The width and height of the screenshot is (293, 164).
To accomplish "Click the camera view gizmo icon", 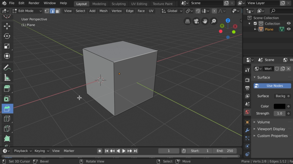I will click(196, 21).
